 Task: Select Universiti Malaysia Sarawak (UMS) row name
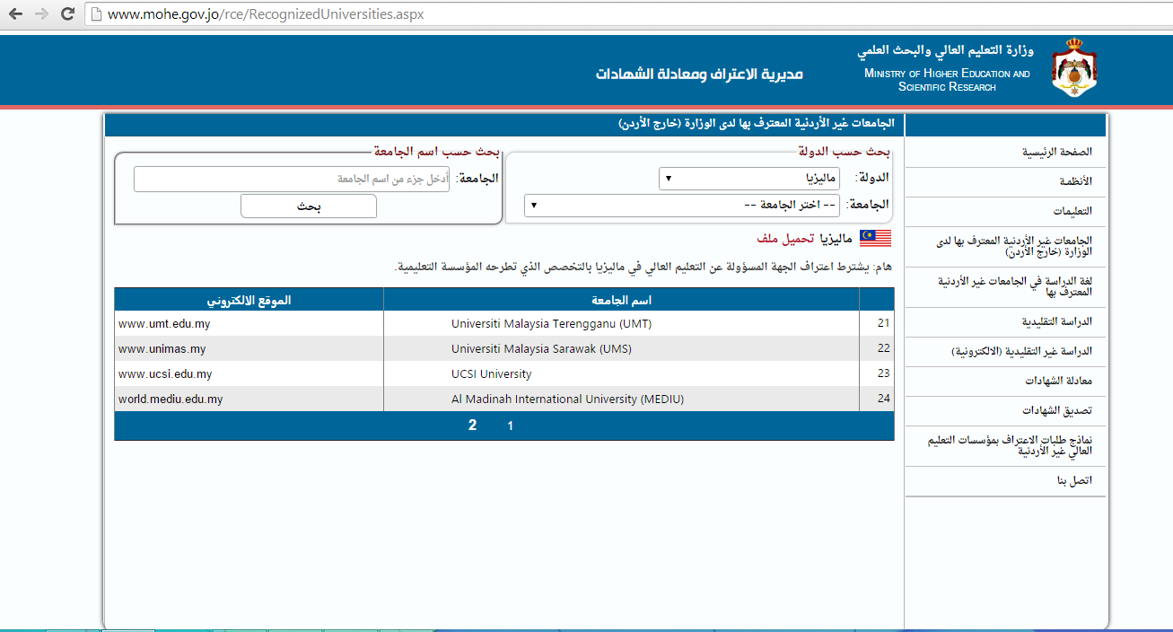pos(541,349)
